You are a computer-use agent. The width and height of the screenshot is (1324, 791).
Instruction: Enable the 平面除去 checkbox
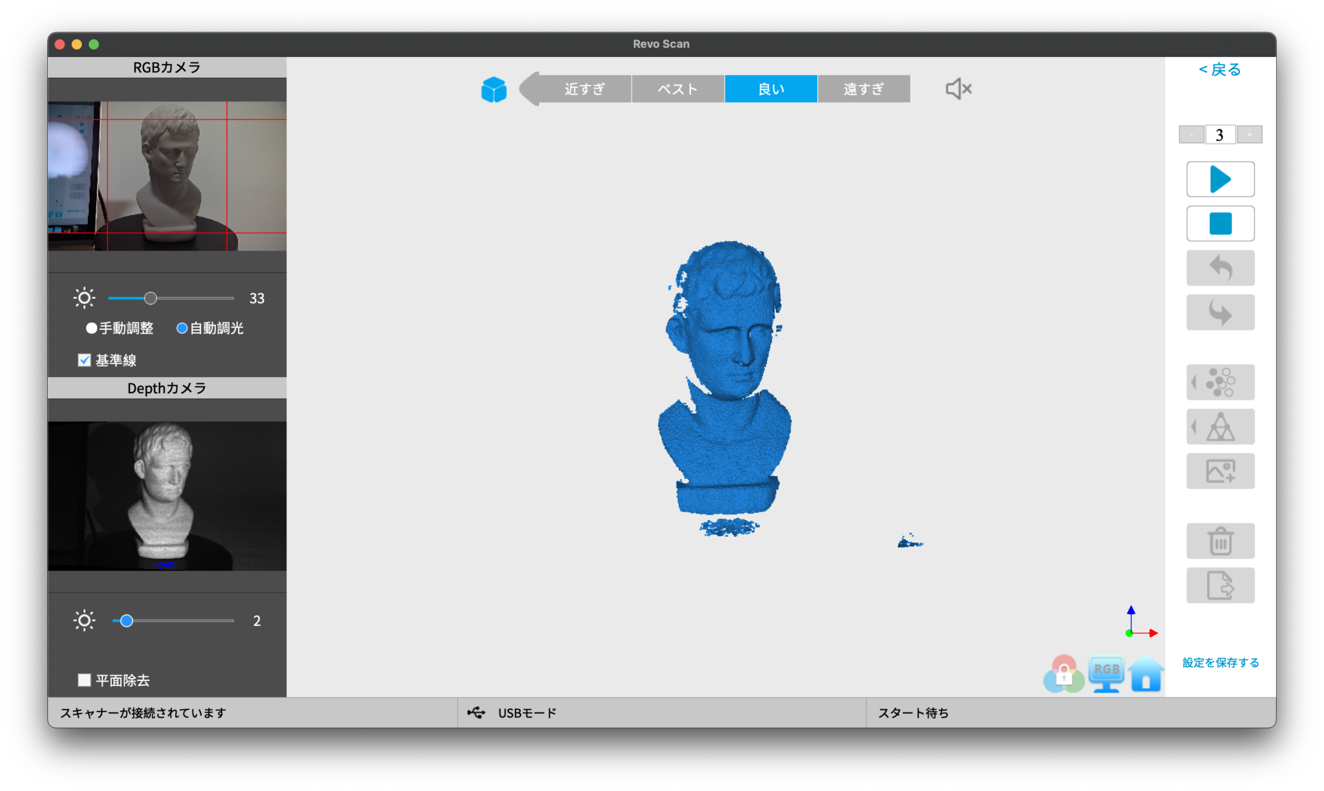(84, 680)
